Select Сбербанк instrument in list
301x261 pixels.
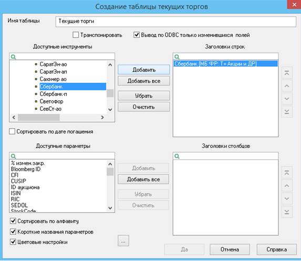[x=72, y=87]
